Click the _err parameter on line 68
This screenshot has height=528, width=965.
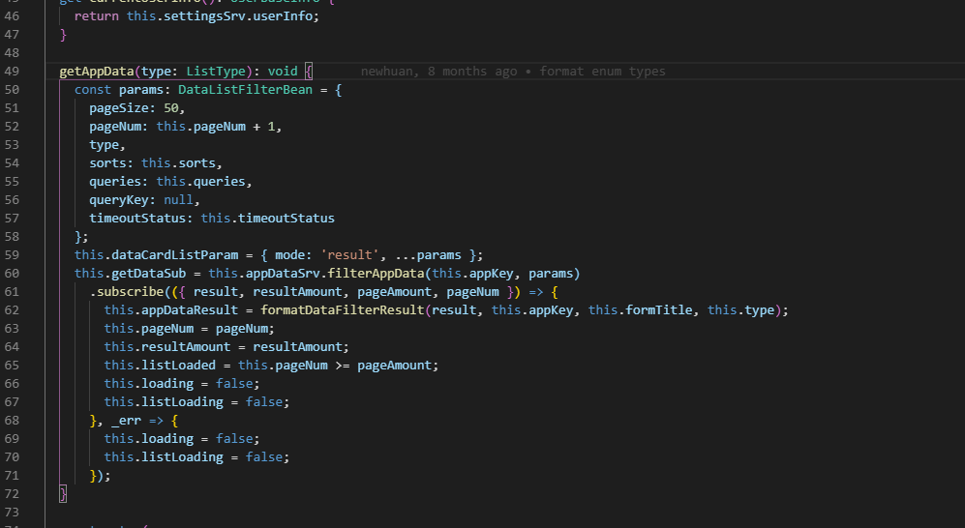click(x=126, y=421)
